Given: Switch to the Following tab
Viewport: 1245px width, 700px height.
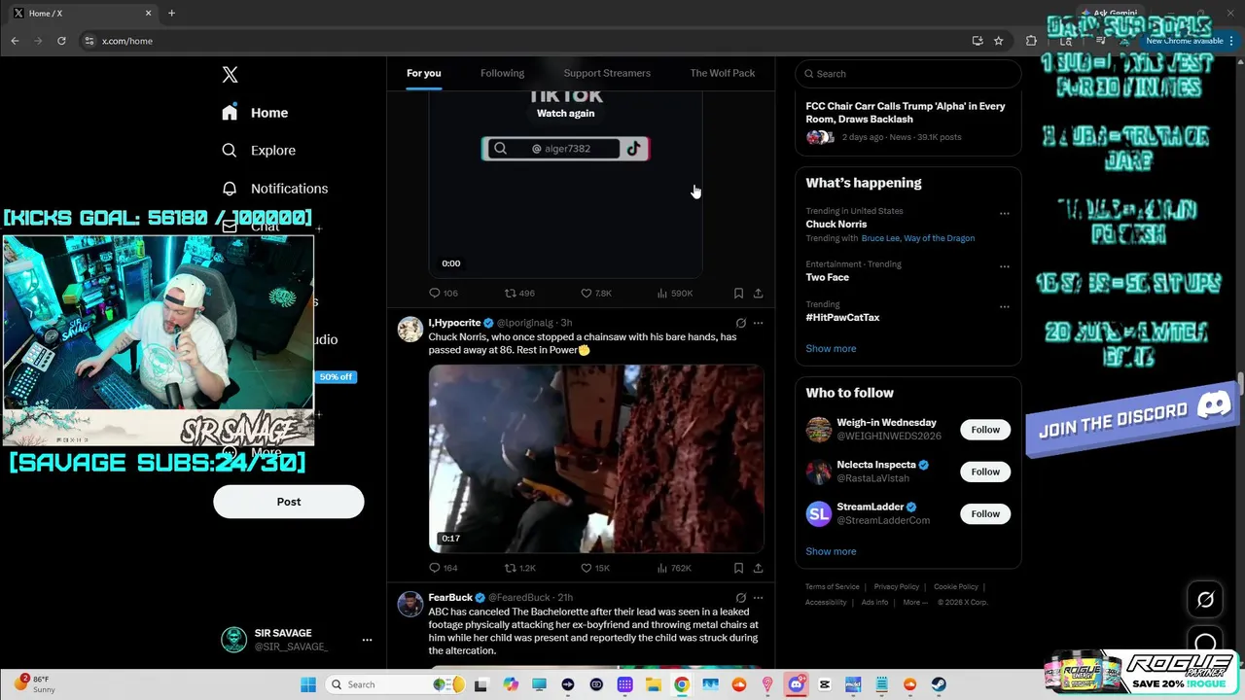Looking at the screenshot, I should (x=502, y=73).
